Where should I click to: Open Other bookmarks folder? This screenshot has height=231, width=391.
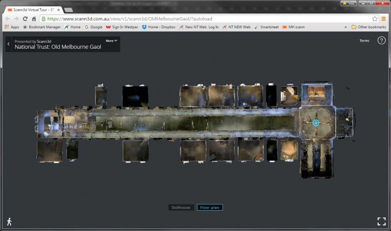(x=368, y=27)
